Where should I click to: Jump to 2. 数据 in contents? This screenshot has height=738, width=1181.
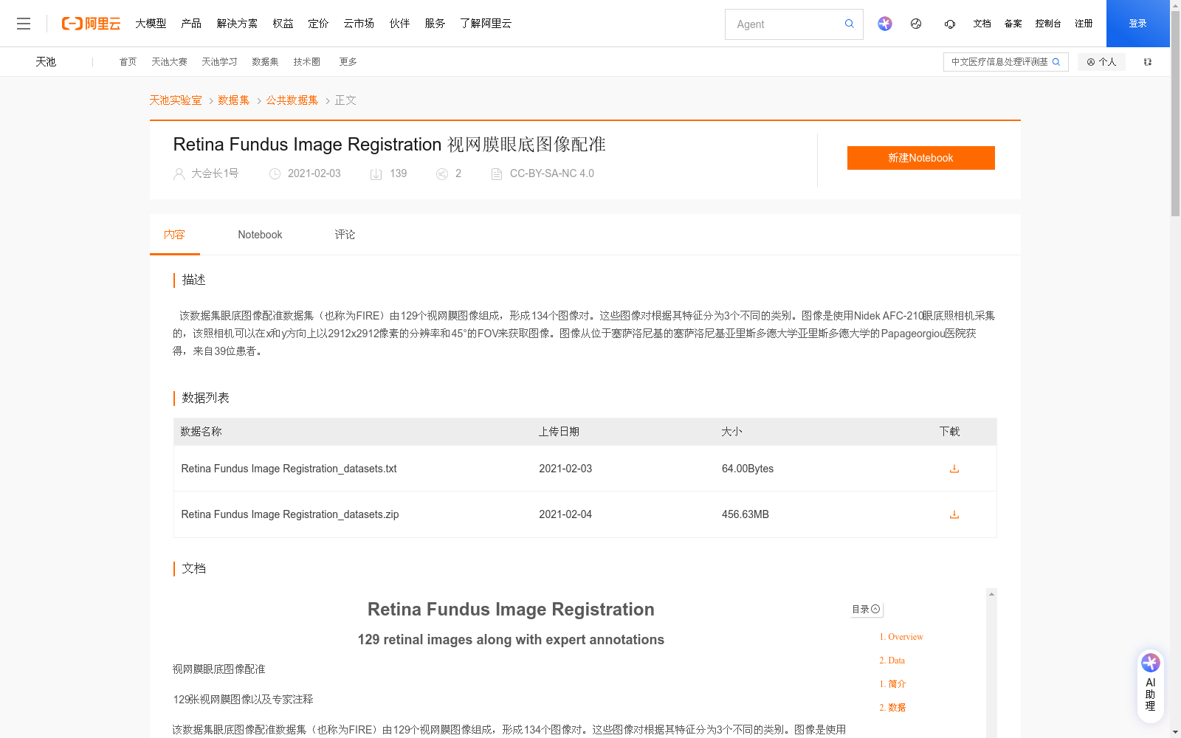coord(892,708)
